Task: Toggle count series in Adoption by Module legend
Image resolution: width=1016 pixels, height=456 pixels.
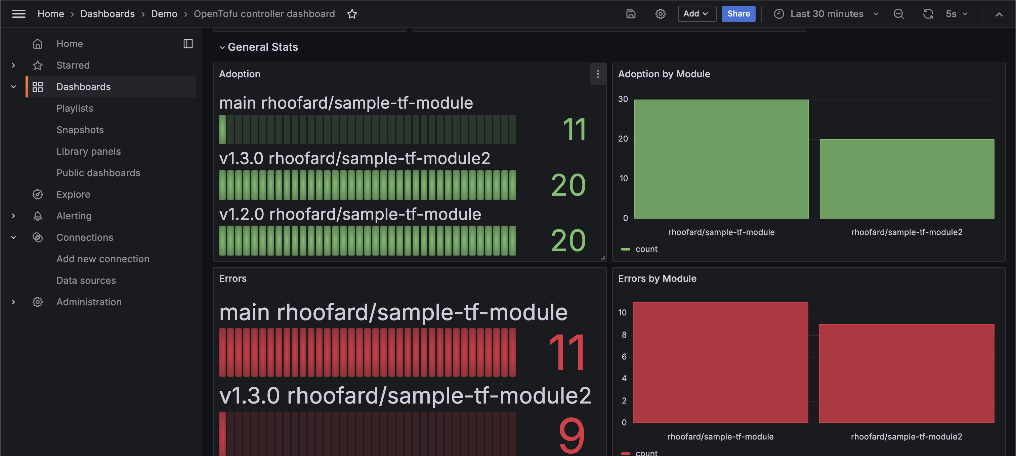Action: coord(646,249)
